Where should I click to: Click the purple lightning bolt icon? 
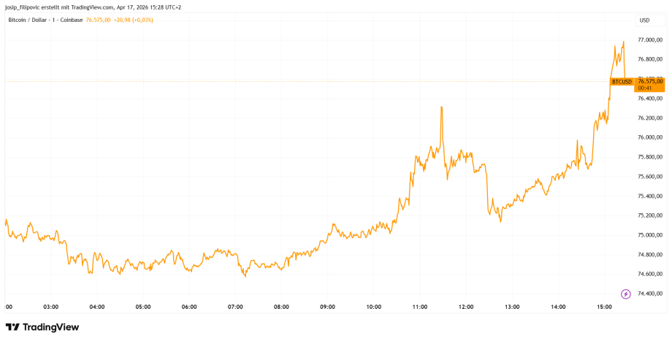[625, 294]
